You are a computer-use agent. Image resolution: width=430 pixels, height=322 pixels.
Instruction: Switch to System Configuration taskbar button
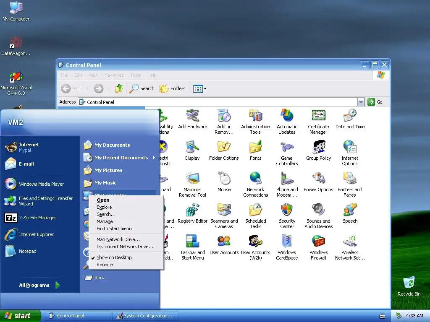[x=145, y=316]
